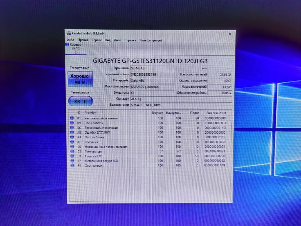Click the 33 °C temperature button
This screenshot has height=226, width=301.
click(81, 101)
